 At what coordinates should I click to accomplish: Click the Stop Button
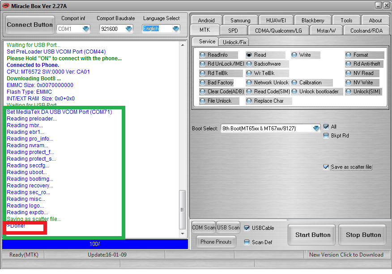coord(362,235)
